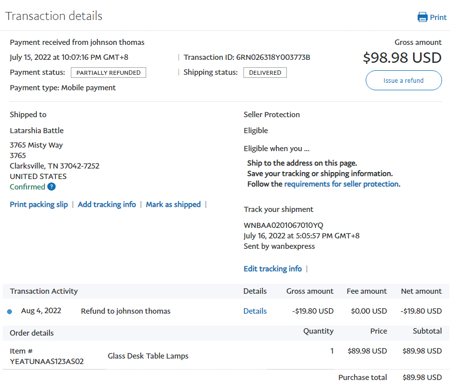Open requirements for seller protection link

tap(341, 184)
